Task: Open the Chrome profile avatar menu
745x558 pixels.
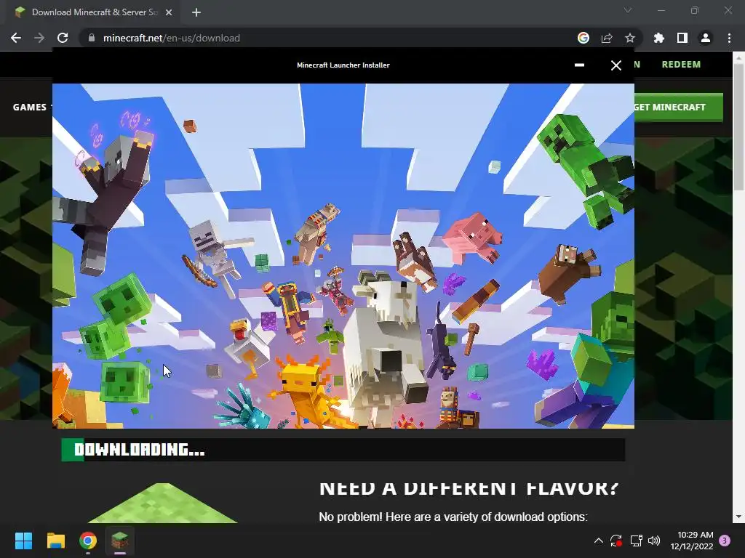Action: coord(706,38)
